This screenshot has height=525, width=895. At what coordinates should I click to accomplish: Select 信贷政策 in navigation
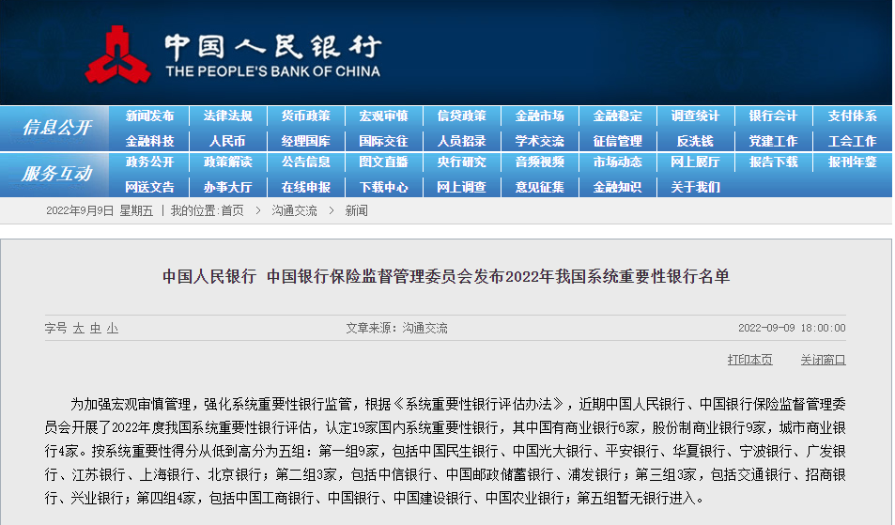tap(461, 116)
